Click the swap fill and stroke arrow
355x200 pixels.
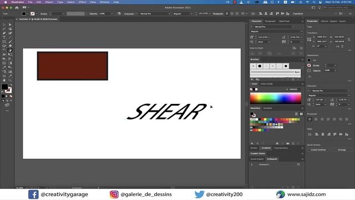(11, 85)
